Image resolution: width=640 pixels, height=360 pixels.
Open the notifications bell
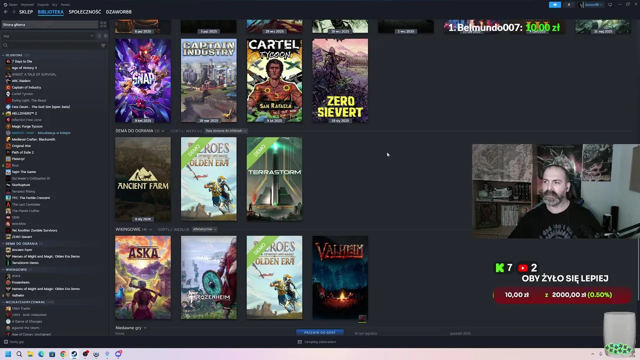coord(568,4)
